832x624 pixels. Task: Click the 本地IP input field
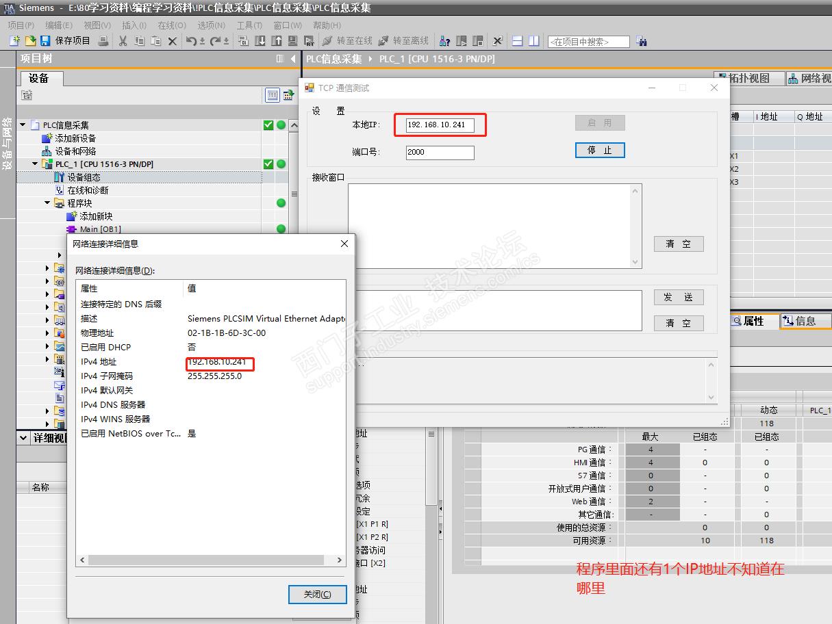click(x=440, y=125)
